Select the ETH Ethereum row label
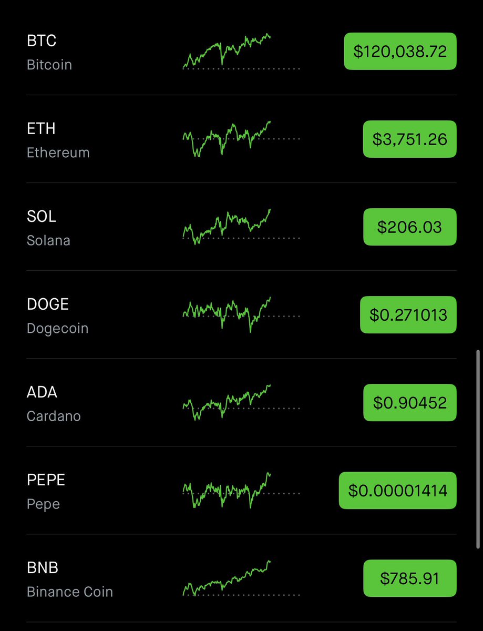Screen dimensions: 483x631 pyautogui.click(x=58, y=140)
